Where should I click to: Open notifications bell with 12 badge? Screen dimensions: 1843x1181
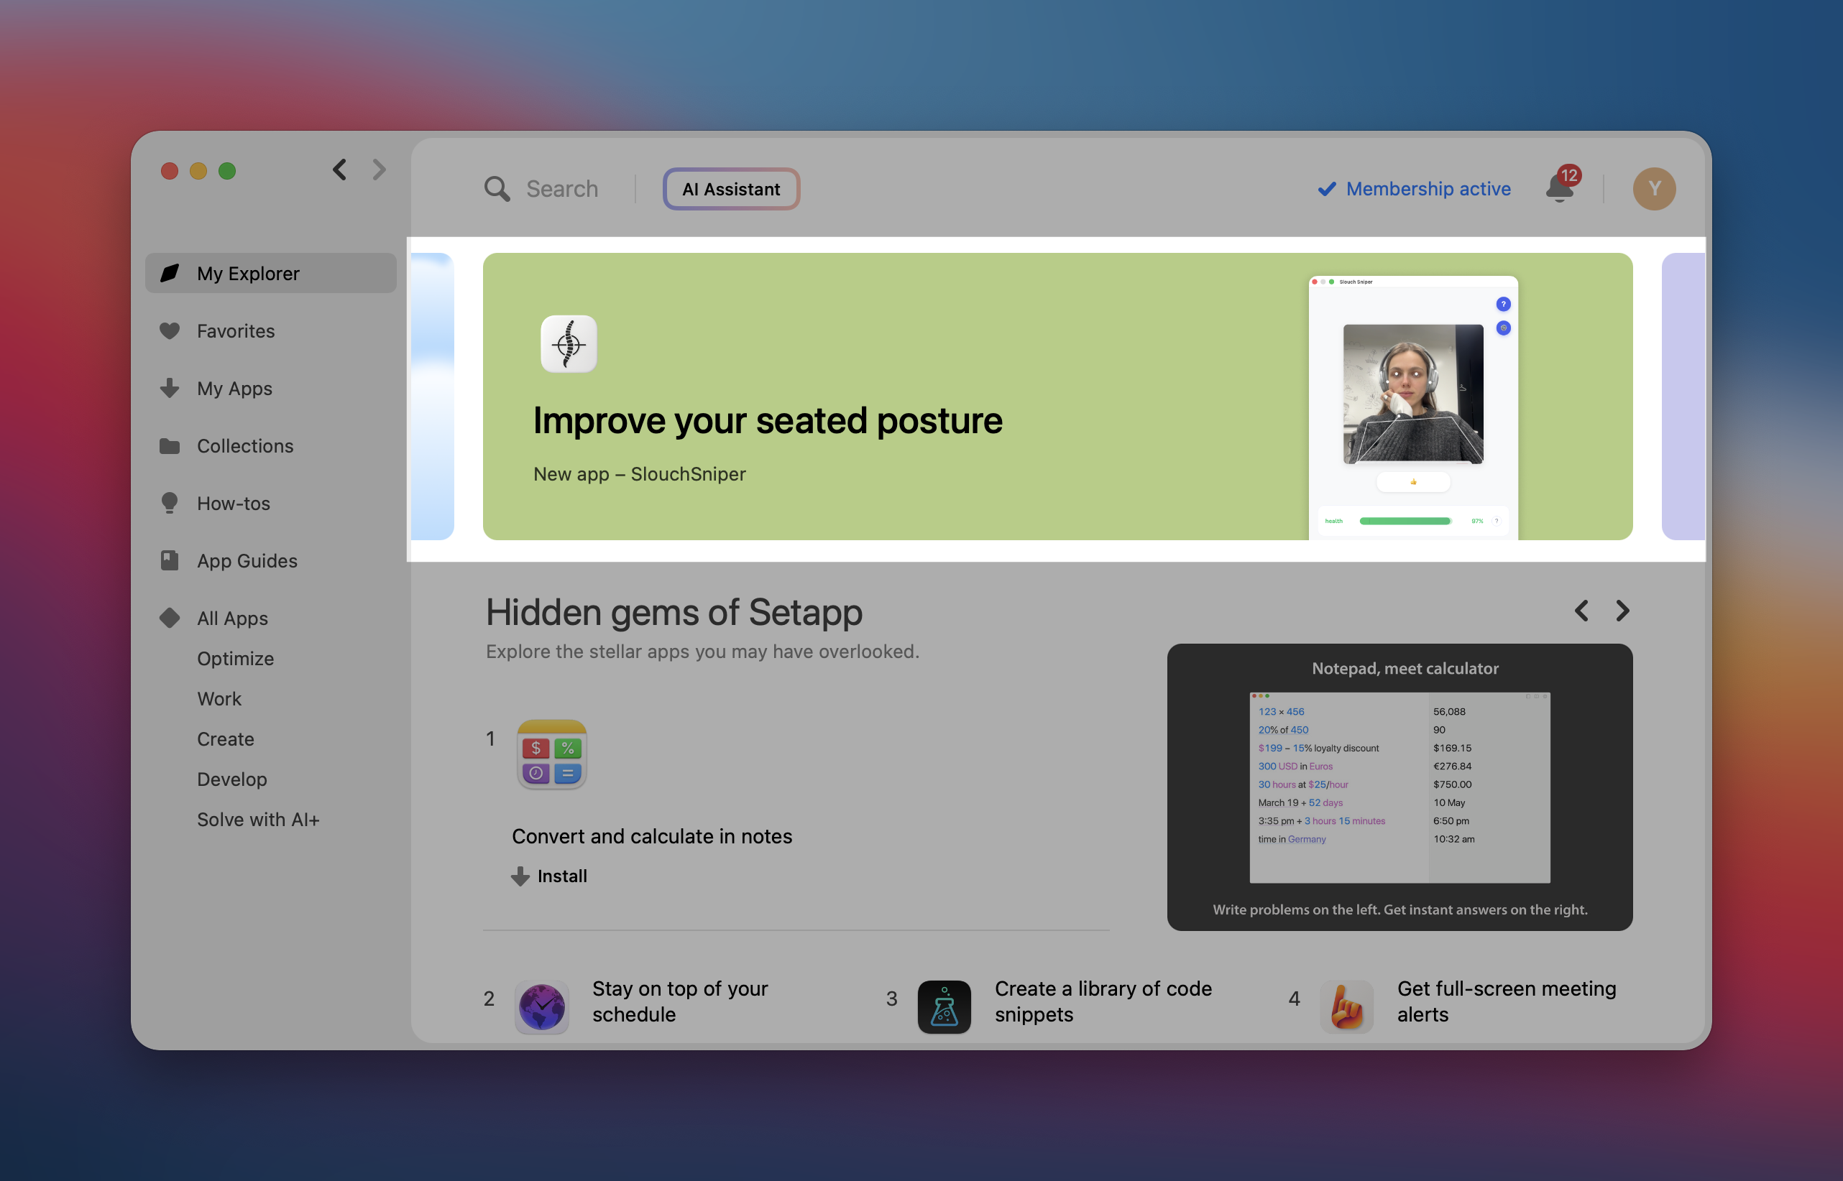pos(1560,188)
